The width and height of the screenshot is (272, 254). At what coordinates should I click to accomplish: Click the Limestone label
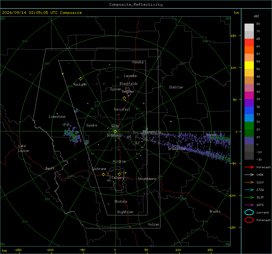[57, 117]
